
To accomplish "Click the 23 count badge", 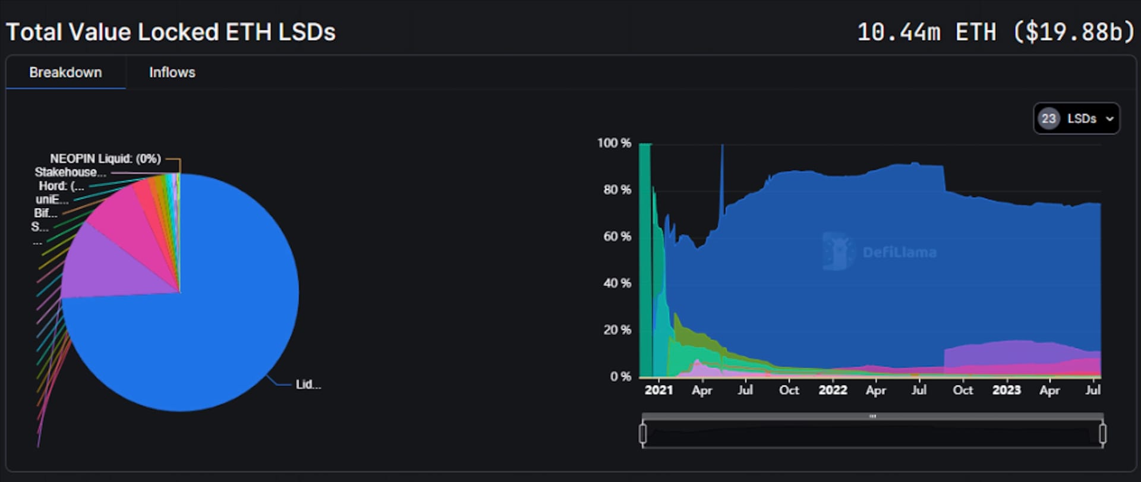I will 1049,118.
